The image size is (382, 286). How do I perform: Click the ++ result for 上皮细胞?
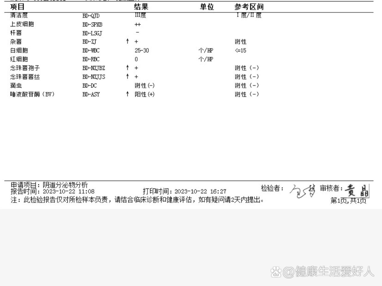[138, 24]
